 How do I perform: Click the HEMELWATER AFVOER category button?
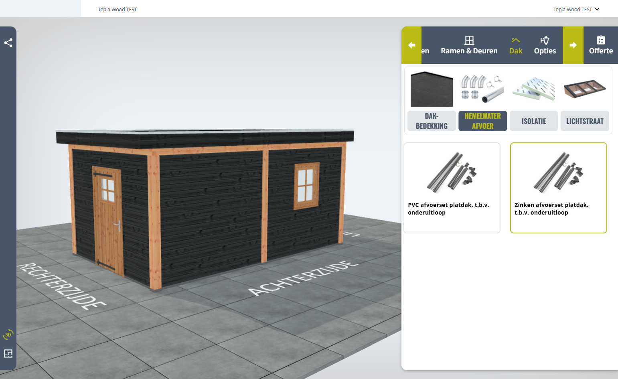click(x=482, y=121)
